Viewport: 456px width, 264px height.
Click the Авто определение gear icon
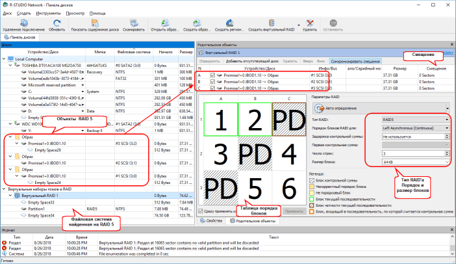[319, 109]
